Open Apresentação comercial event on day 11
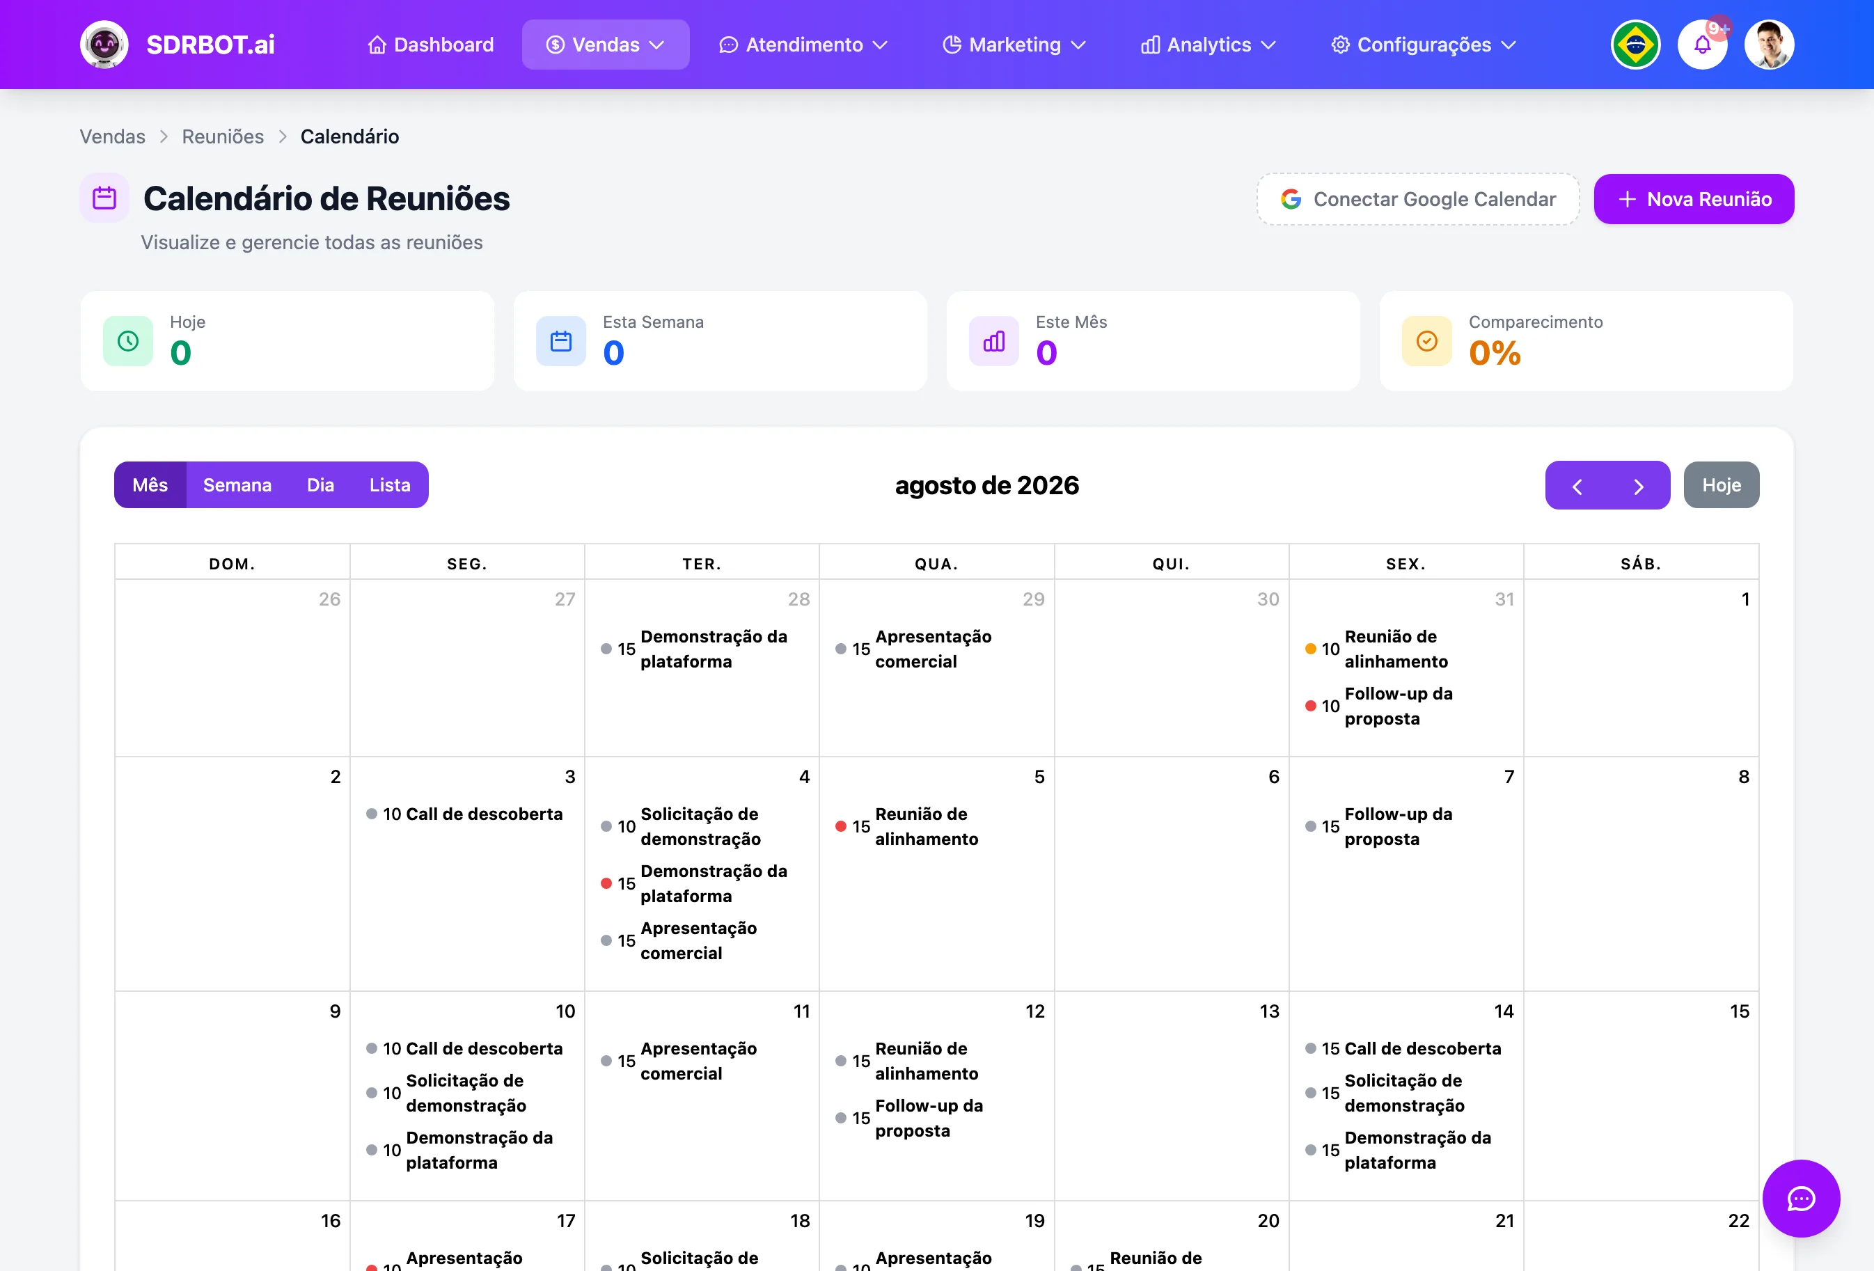The width and height of the screenshot is (1874, 1271). point(702,1061)
